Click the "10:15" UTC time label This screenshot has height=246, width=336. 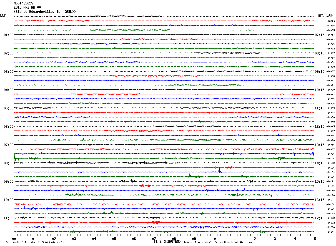click(320, 90)
